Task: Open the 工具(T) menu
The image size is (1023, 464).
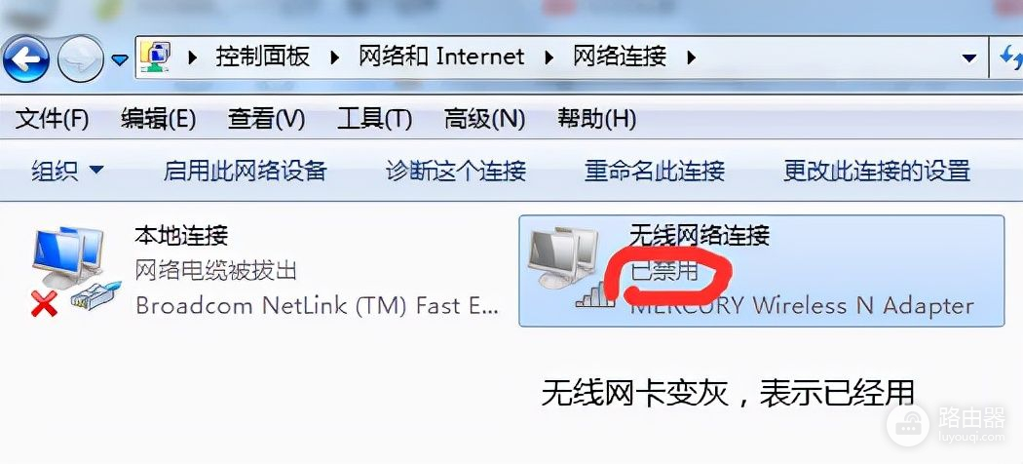Action: pyautogui.click(x=374, y=119)
